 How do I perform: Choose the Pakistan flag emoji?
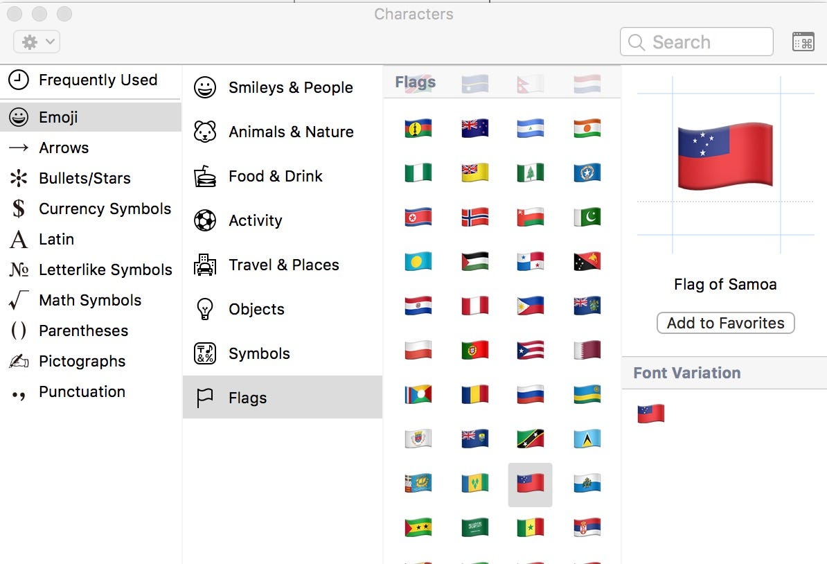pyautogui.click(x=587, y=217)
